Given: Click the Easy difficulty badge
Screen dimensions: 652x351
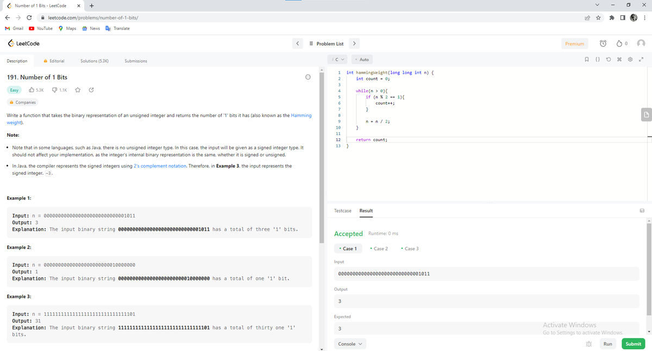Looking at the screenshot, I should tap(14, 90).
